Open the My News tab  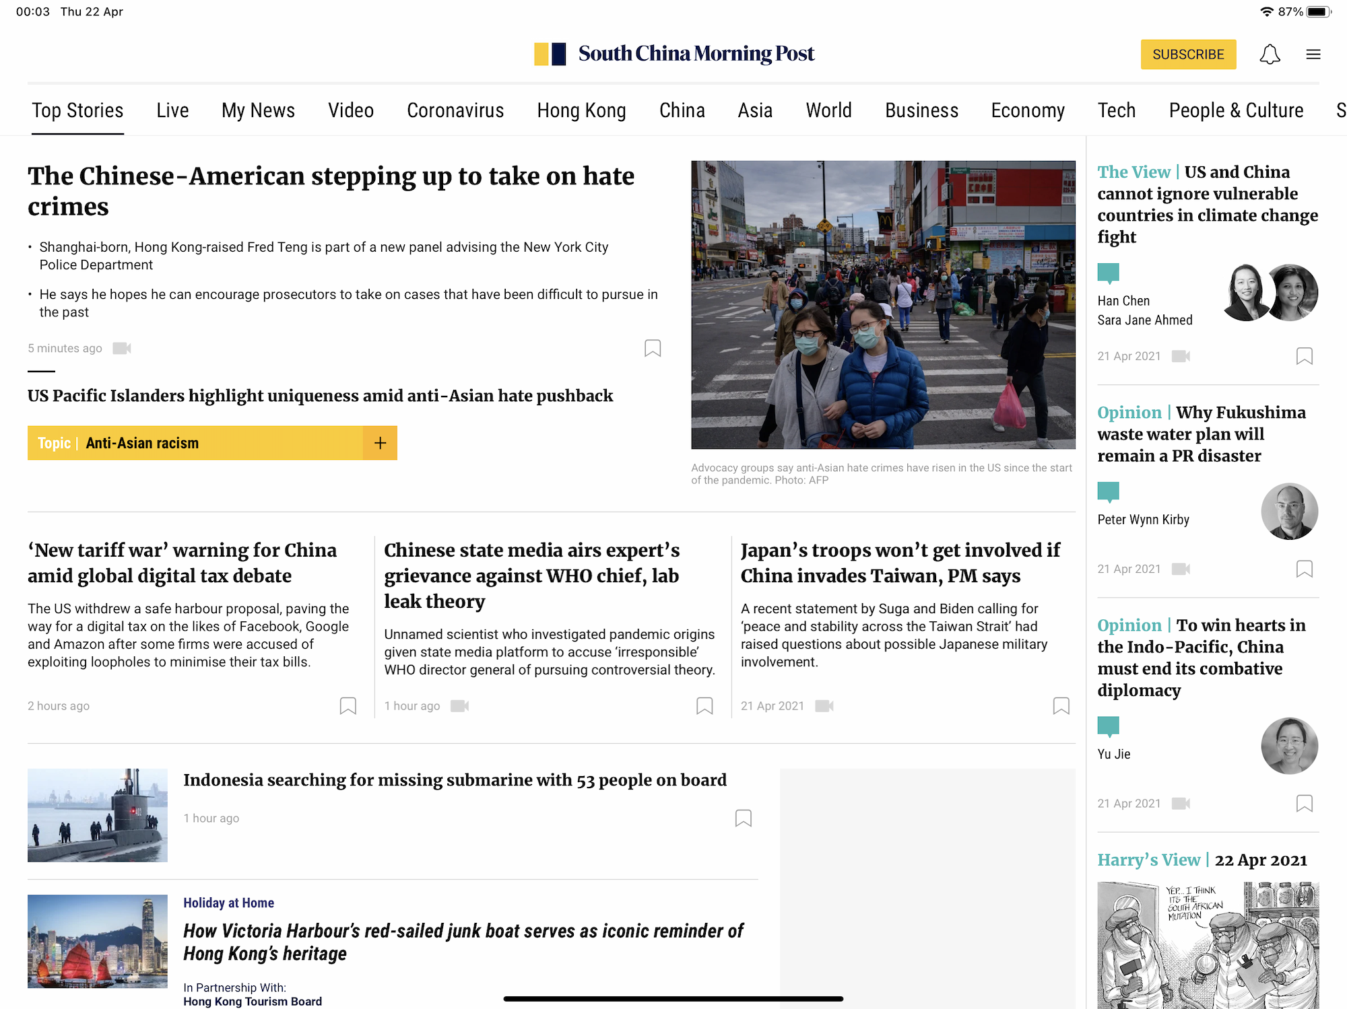259,110
